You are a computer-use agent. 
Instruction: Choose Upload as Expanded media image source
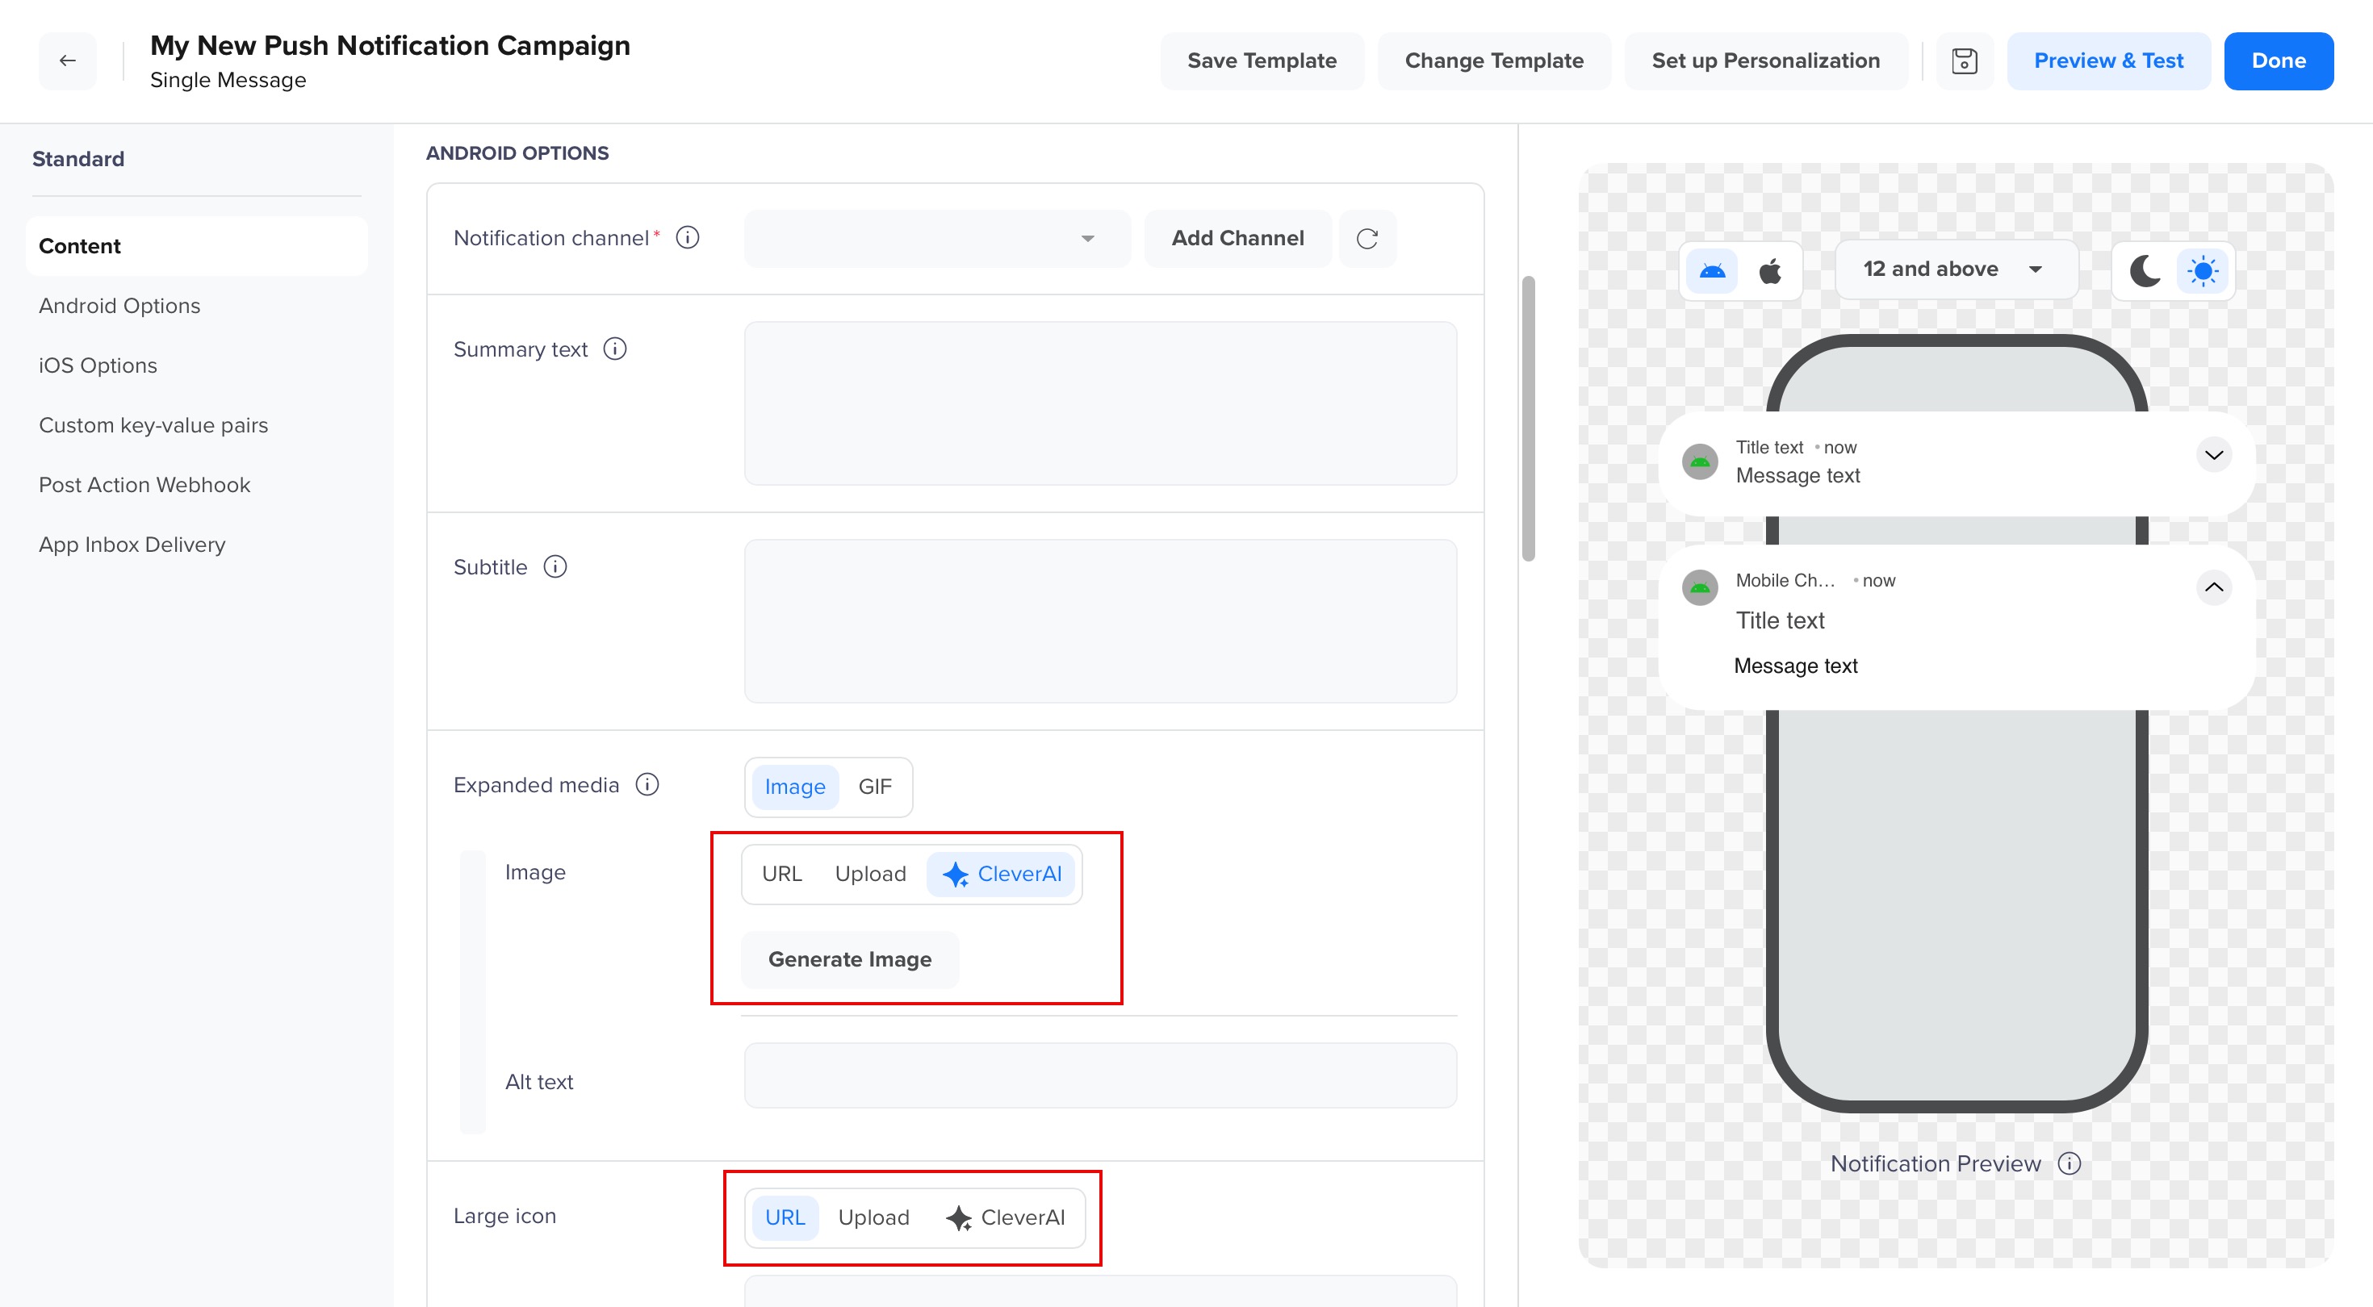(x=871, y=874)
